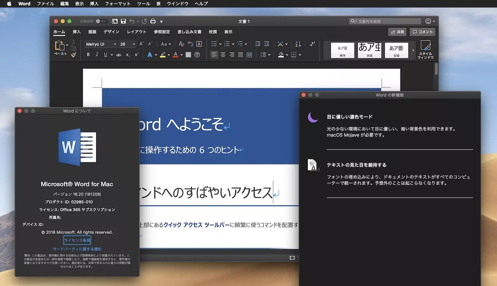The image size is (497, 286).
Task: Expand the styles gallery arrow
Action: [x=413, y=50]
